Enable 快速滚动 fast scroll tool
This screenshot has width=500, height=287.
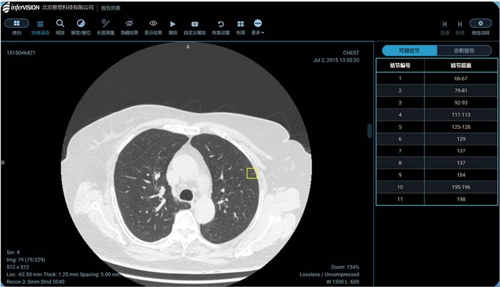(40, 24)
